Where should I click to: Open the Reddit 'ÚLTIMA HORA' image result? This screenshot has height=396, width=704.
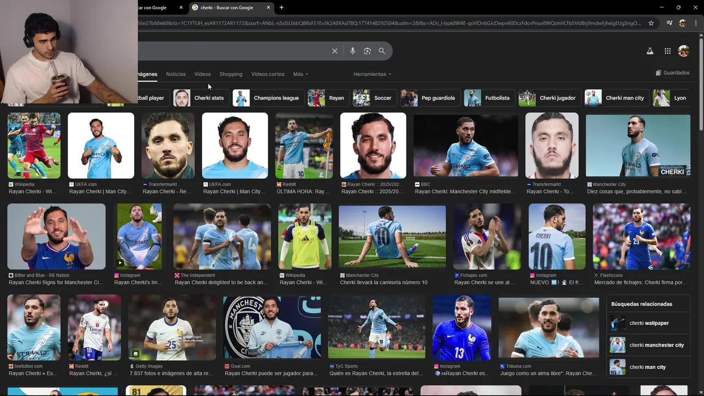(x=304, y=145)
